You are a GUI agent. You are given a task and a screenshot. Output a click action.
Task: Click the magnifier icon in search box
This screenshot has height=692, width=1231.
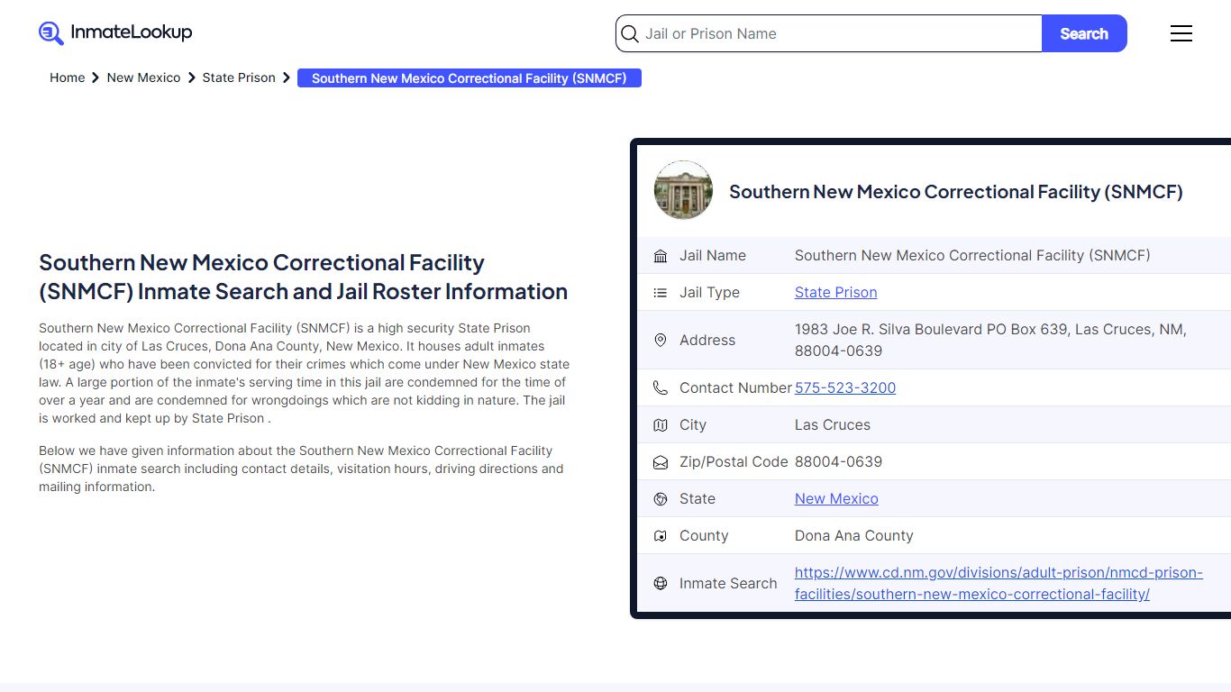pos(630,34)
